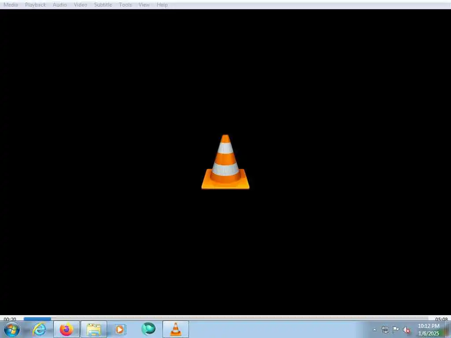Open the Media menu

click(11, 5)
